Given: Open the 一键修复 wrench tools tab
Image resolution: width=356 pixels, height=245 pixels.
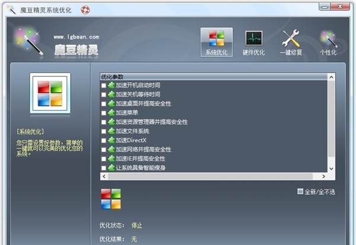Looking at the screenshot, I should 291,43.
